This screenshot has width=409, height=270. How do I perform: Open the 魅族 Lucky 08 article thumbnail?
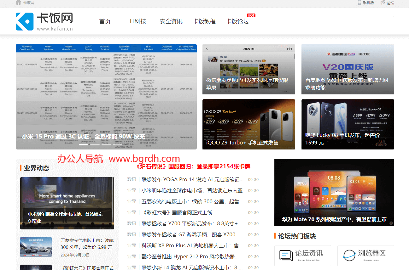(348, 124)
